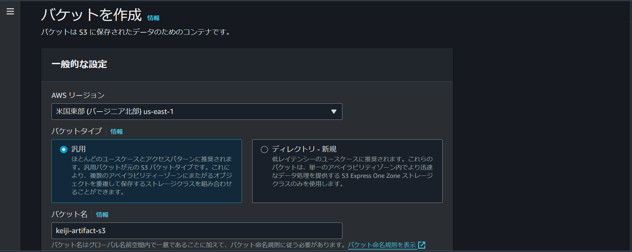Click the AWS リージョン label
This screenshot has height=252, width=632.
(78, 95)
